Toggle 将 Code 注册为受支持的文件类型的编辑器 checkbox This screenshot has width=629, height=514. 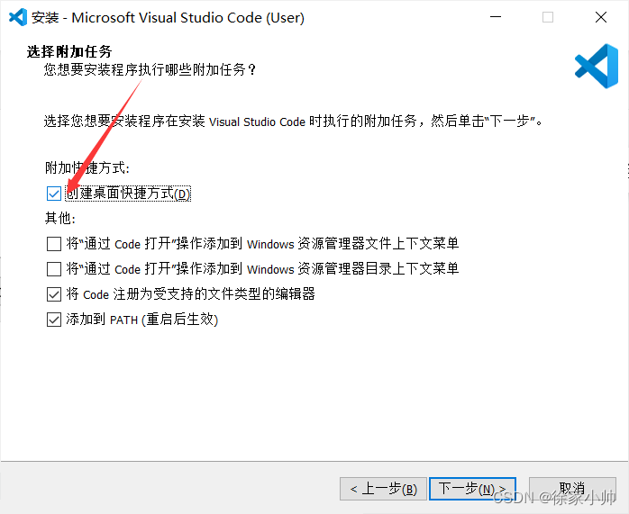[54, 294]
